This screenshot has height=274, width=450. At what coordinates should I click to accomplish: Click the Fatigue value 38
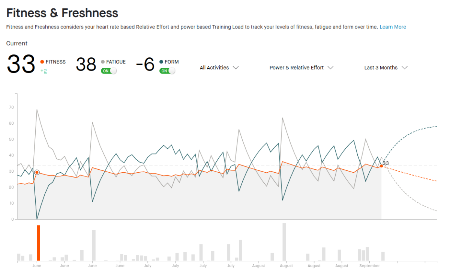click(x=86, y=65)
